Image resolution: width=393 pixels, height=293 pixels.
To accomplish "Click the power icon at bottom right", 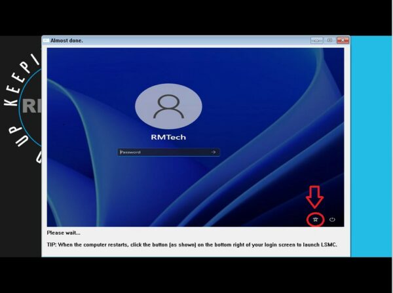I will click(332, 220).
